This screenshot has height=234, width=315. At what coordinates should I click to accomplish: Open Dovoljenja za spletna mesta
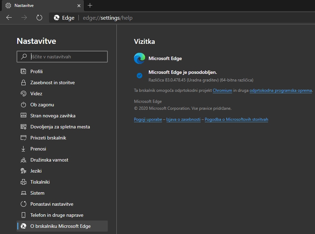tap(62, 127)
